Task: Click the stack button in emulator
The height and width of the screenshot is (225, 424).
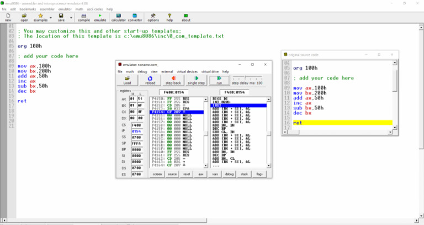Action: pyautogui.click(x=244, y=174)
